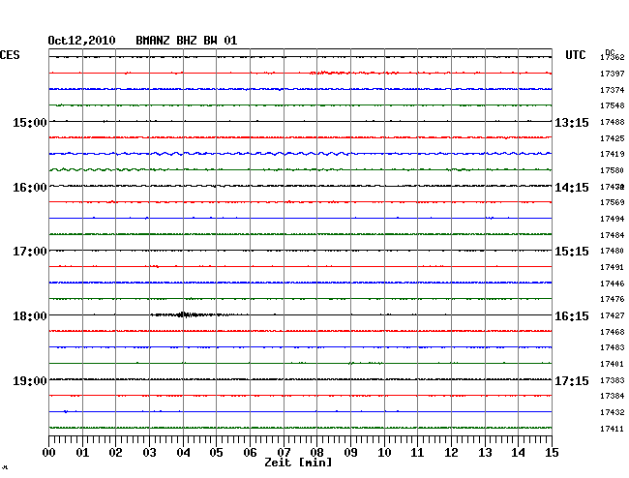Screen dimensions: 629x478
Task: Click the Zeit [min] axis title
Action: point(298,463)
